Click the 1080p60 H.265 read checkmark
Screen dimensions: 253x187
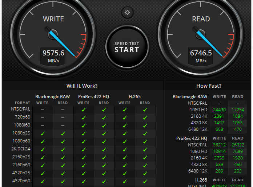(145, 142)
